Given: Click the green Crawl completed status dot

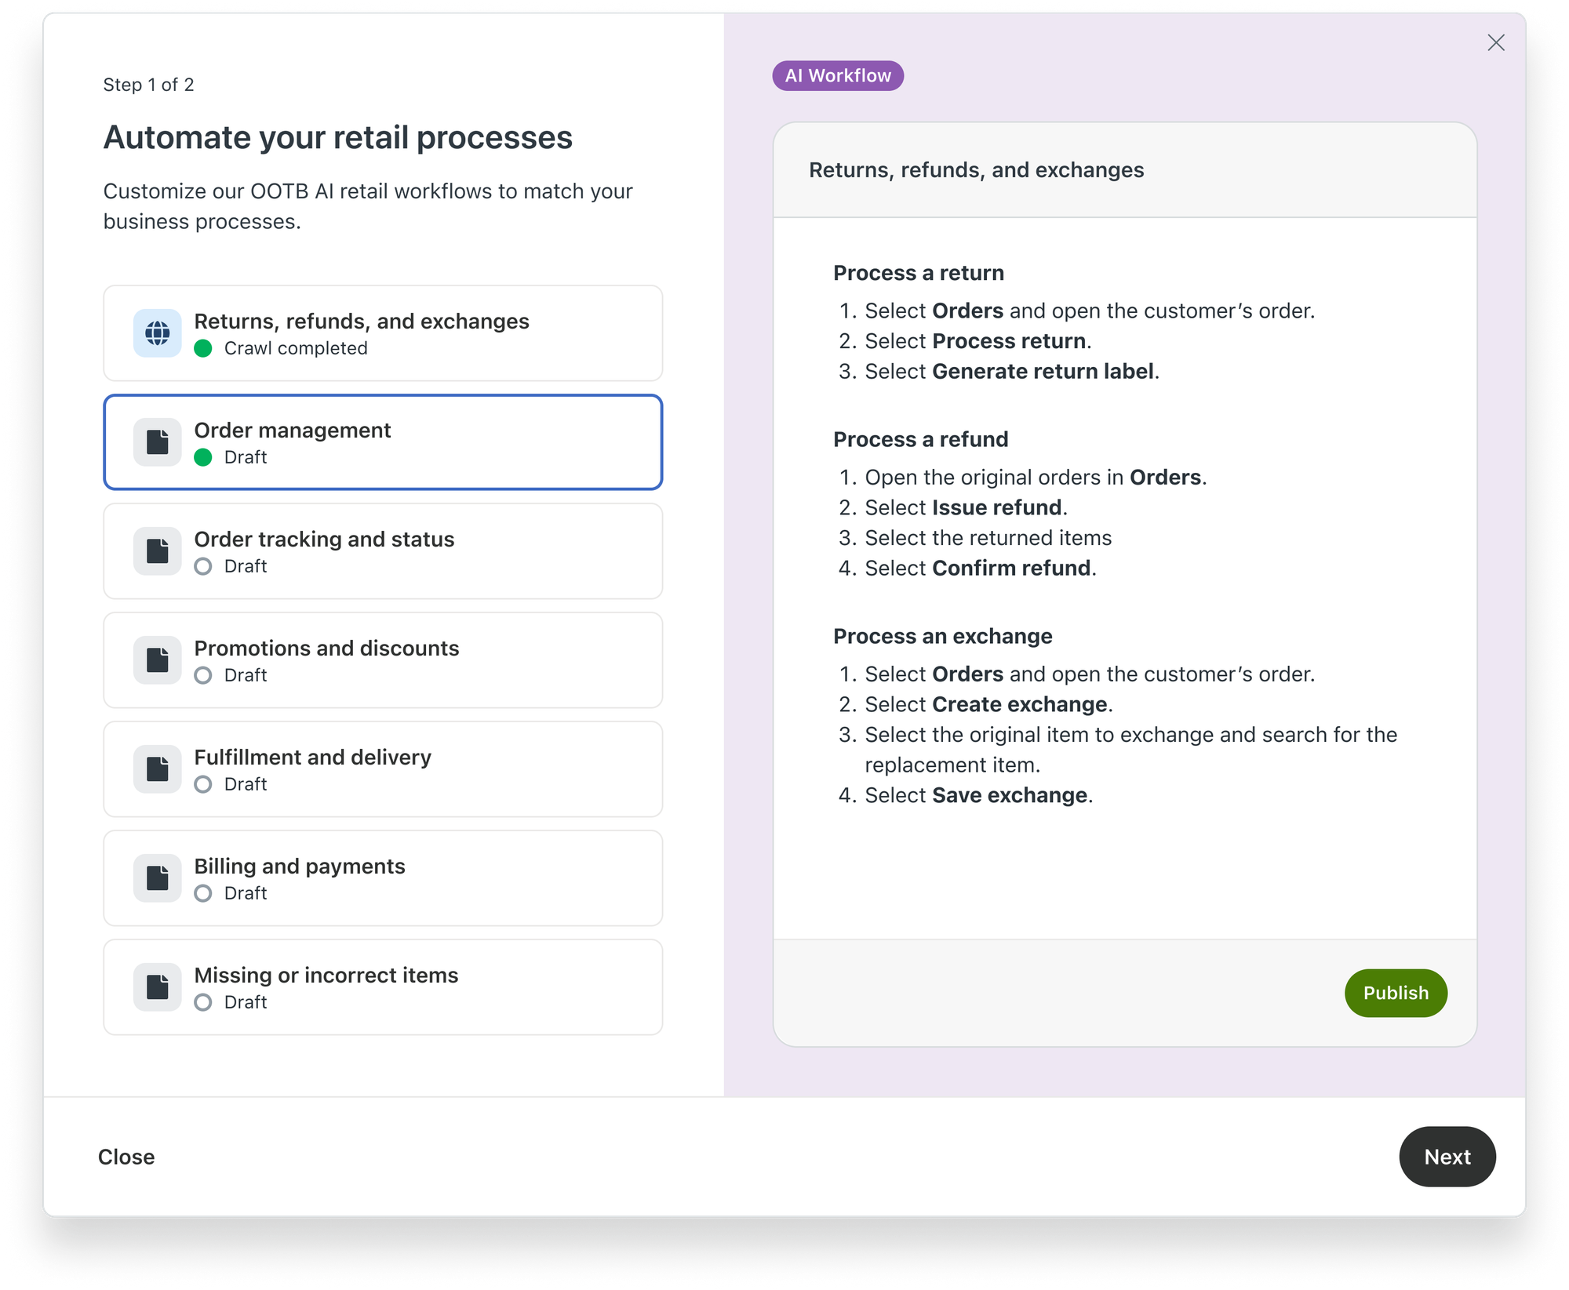Looking at the screenshot, I should tap(203, 348).
